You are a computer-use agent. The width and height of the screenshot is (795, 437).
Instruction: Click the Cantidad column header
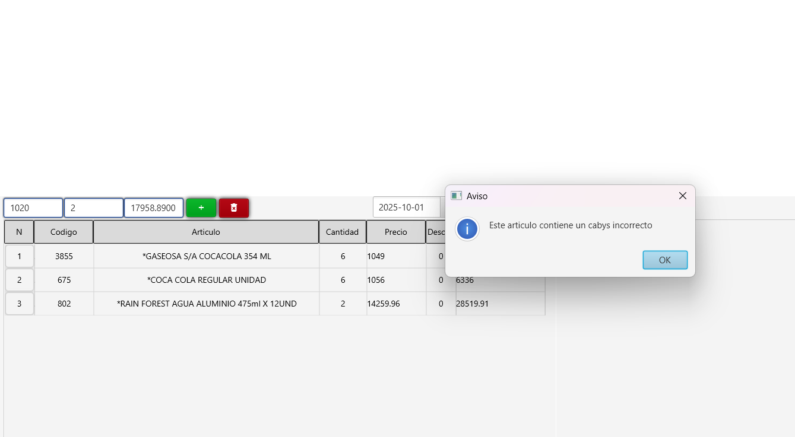pos(342,232)
